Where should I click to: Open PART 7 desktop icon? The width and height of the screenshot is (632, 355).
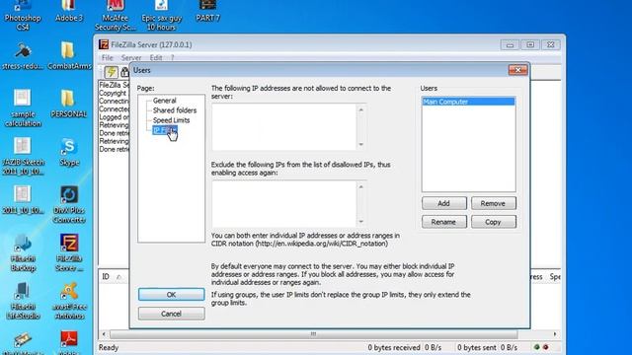[x=207, y=12]
